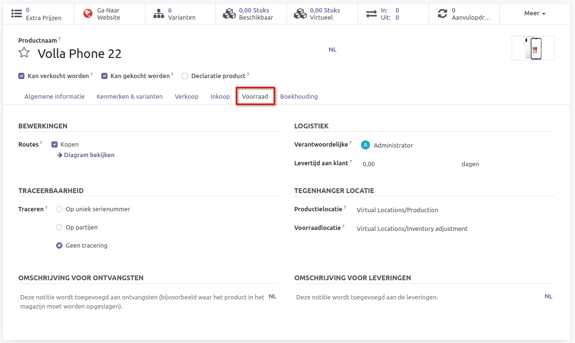This screenshot has height=343, width=575.
Task: Click the Extra Prijzen list icon
Action: pyautogui.click(x=17, y=14)
